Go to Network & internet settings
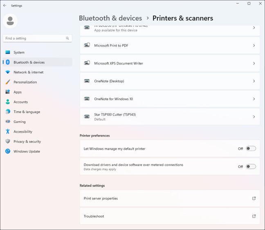Viewport: 265px width, 230px height. (x=38, y=72)
